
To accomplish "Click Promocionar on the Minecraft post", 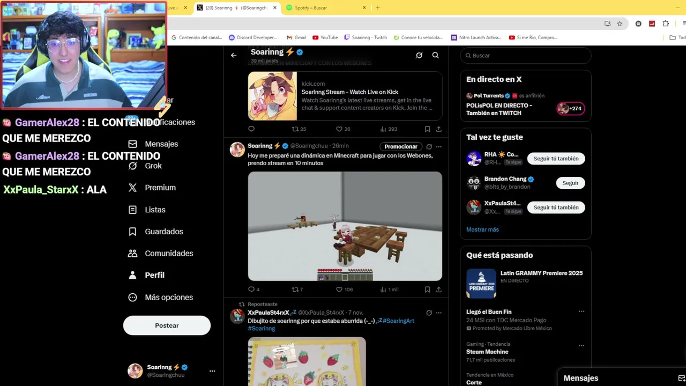I will [x=401, y=146].
